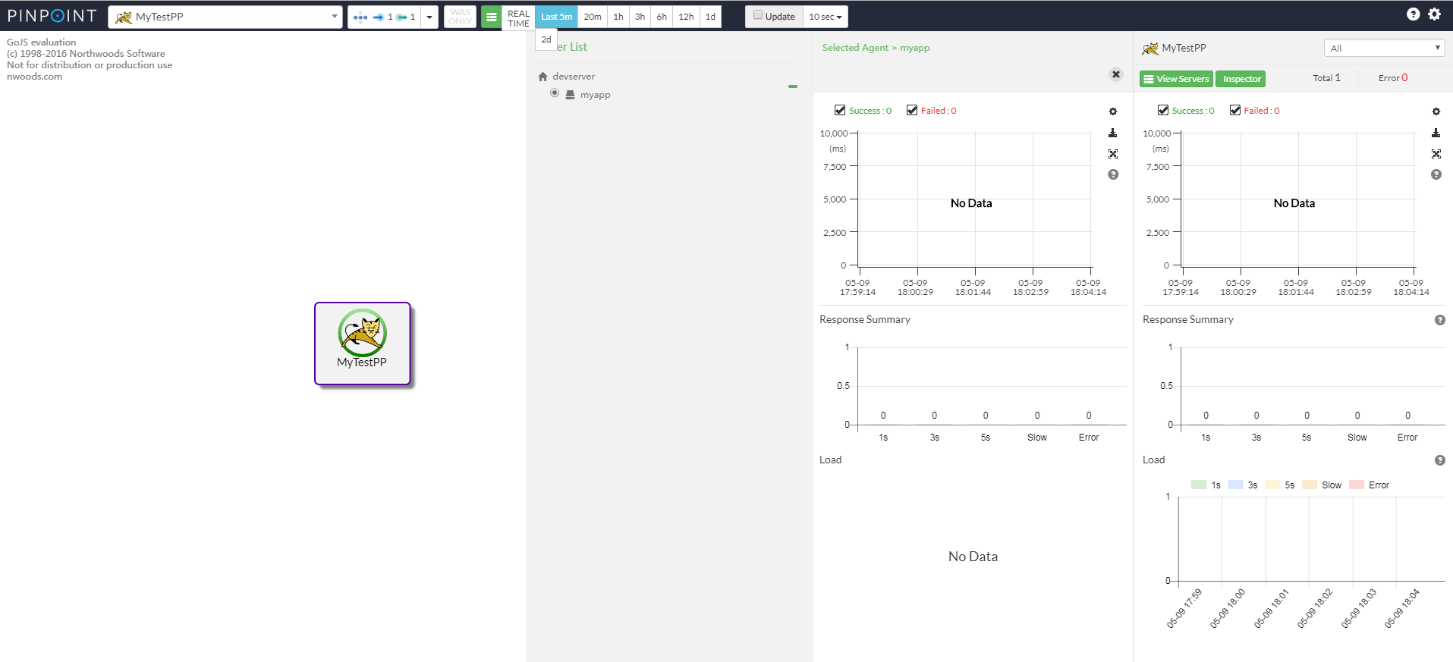Click the MyTestPP Tomcat icon in right panel header
This screenshot has height=662, width=1453.
tap(1150, 49)
